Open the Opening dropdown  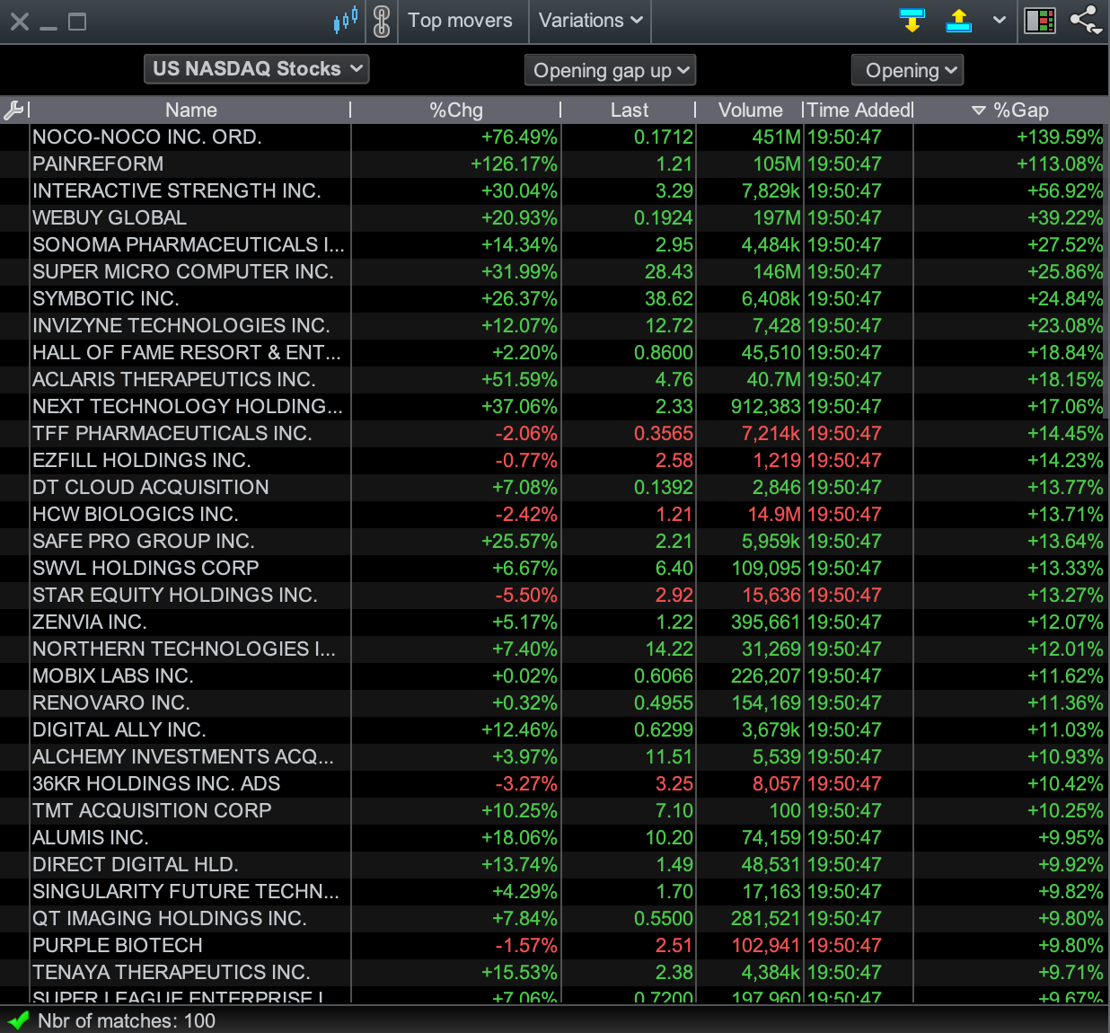click(x=907, y=70)
